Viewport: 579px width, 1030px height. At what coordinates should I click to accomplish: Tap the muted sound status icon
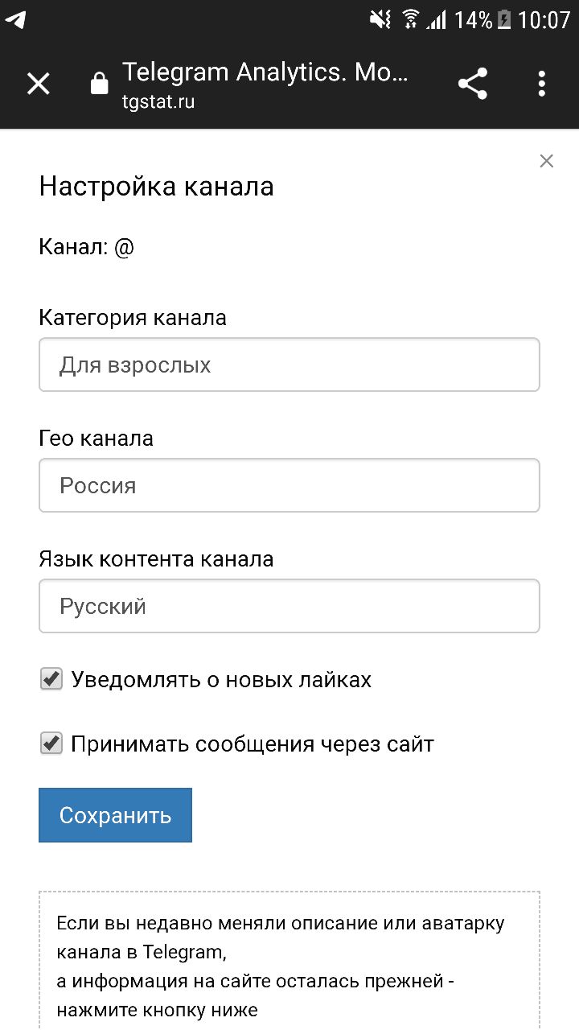point(380,19)
